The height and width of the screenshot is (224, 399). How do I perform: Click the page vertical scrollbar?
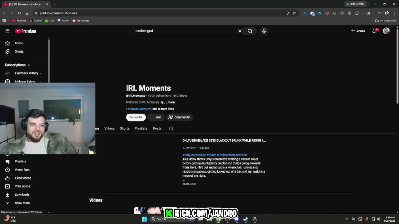[x=397, y=65]
